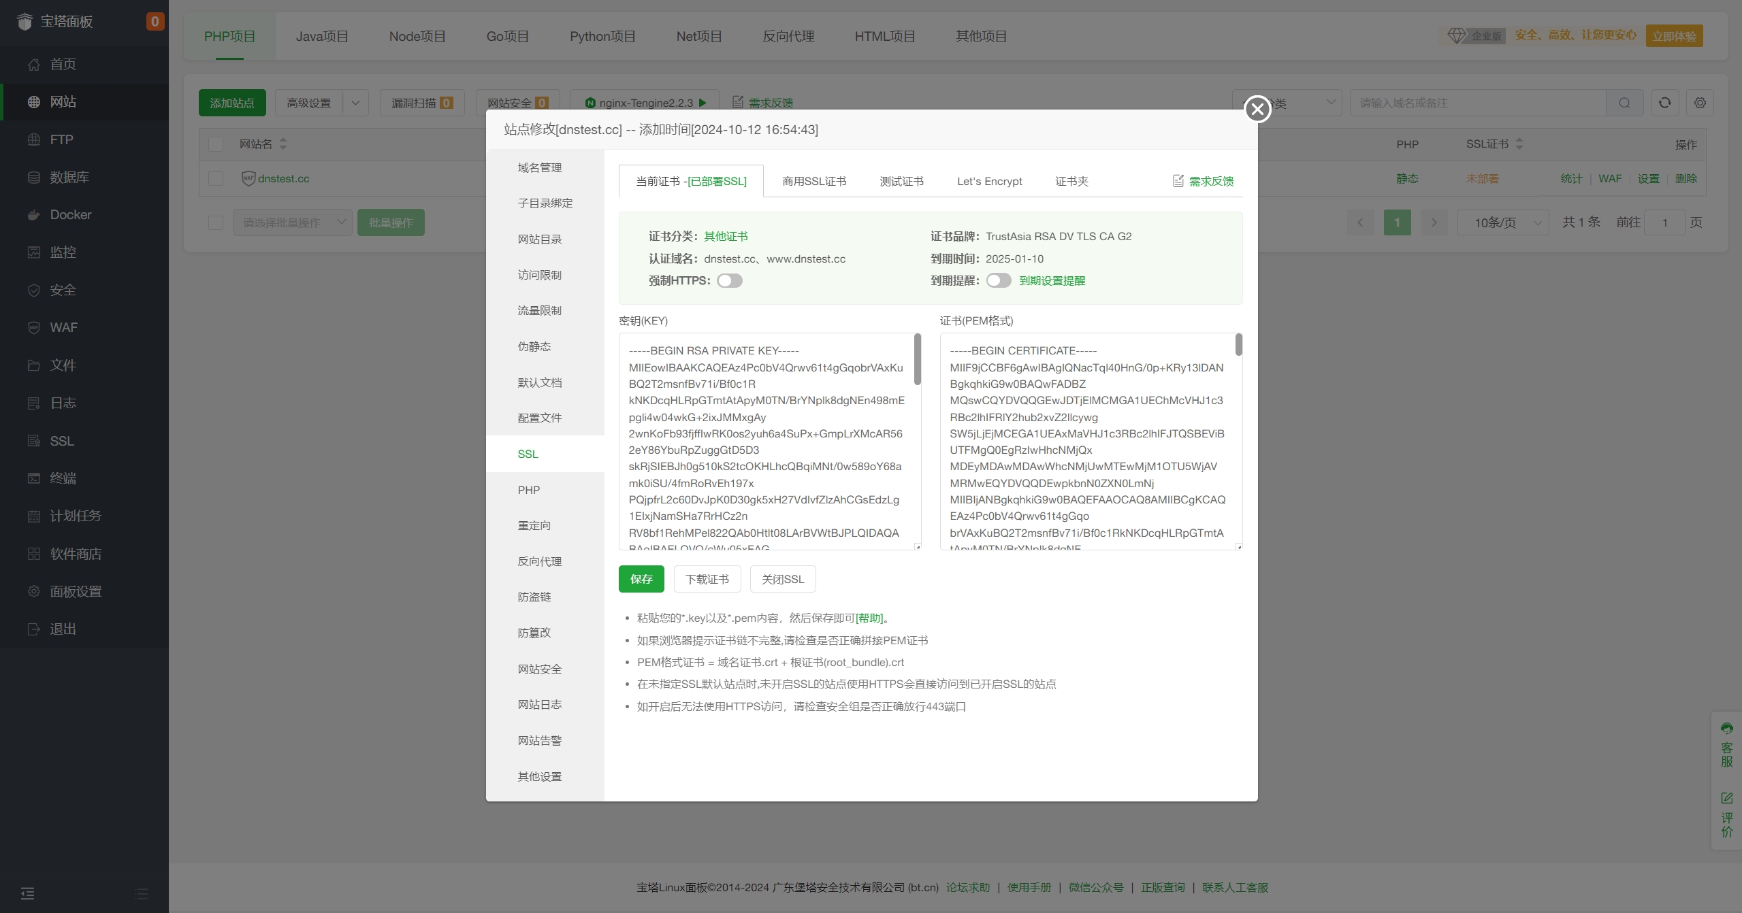Open the 10条/页 page size dropdown

click(x=1503, y=222)
